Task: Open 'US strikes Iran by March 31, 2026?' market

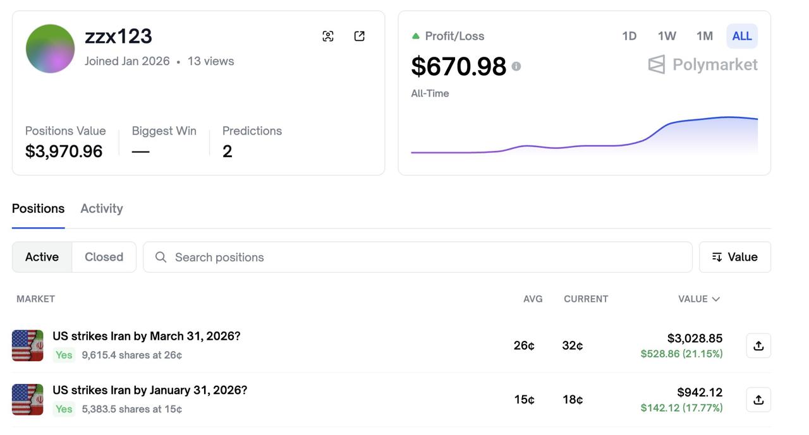Action: [x=147, y=336]
